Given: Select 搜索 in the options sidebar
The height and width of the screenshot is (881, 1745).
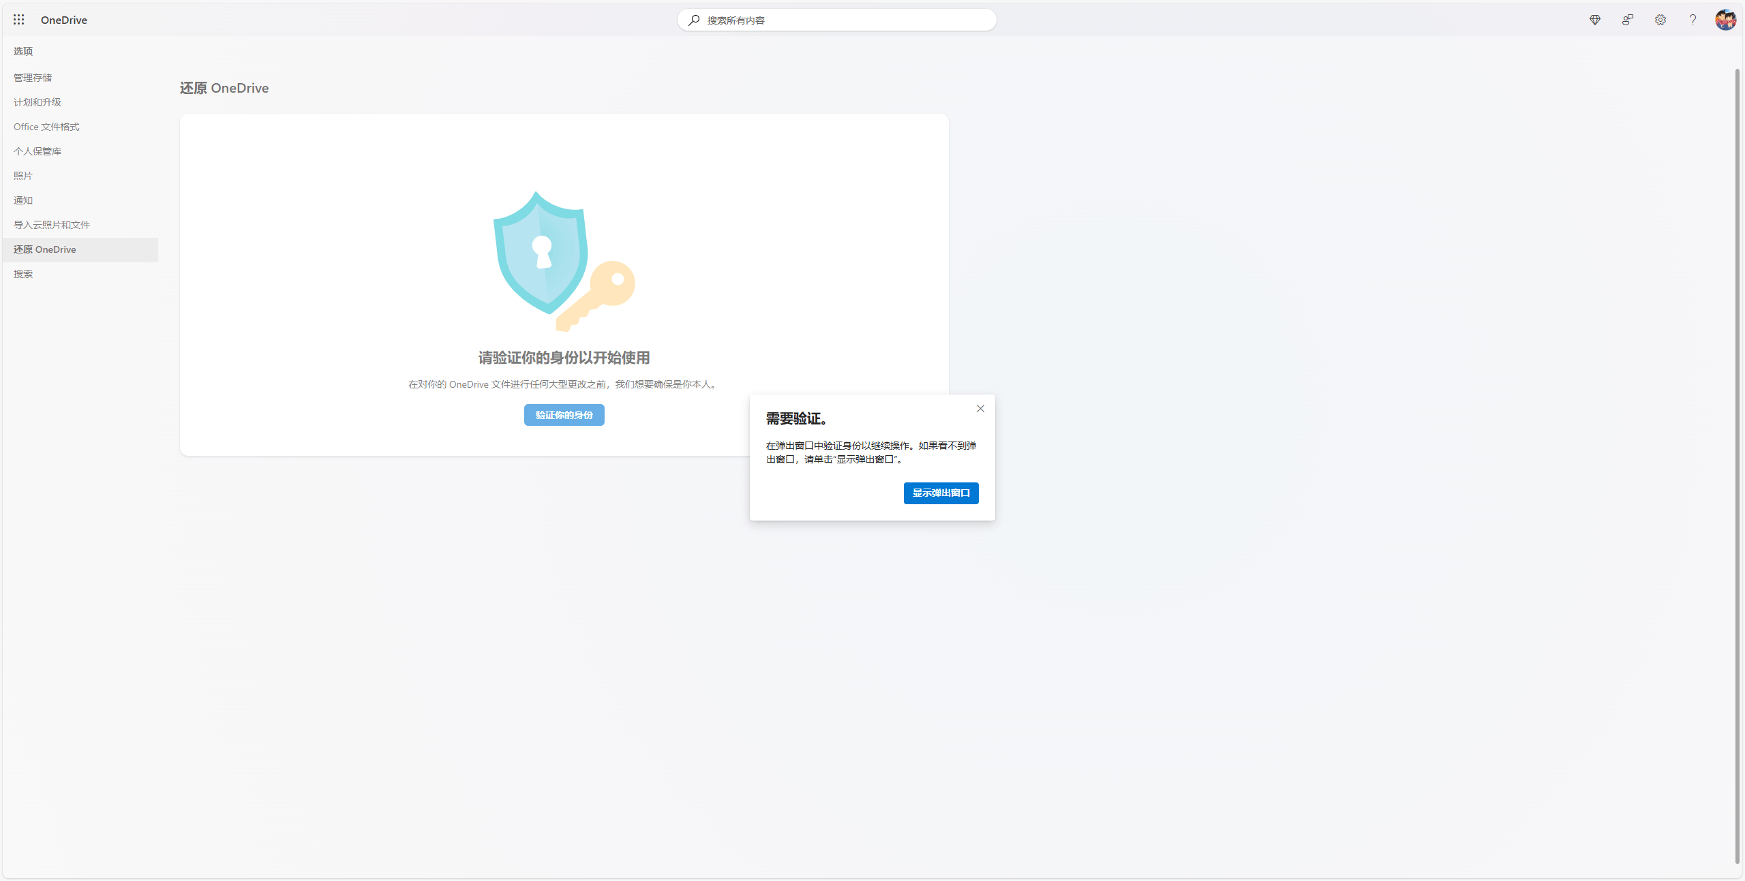Looking at the screenshot, I should (23, 274).
